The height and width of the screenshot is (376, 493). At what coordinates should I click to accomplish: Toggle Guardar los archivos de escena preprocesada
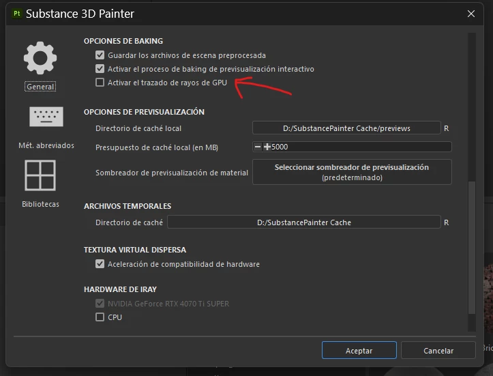(x=100, y=55)
